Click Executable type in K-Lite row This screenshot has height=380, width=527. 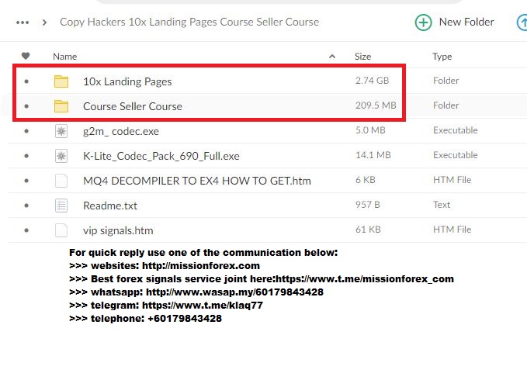pyautogui.click(x=456, y=155)
